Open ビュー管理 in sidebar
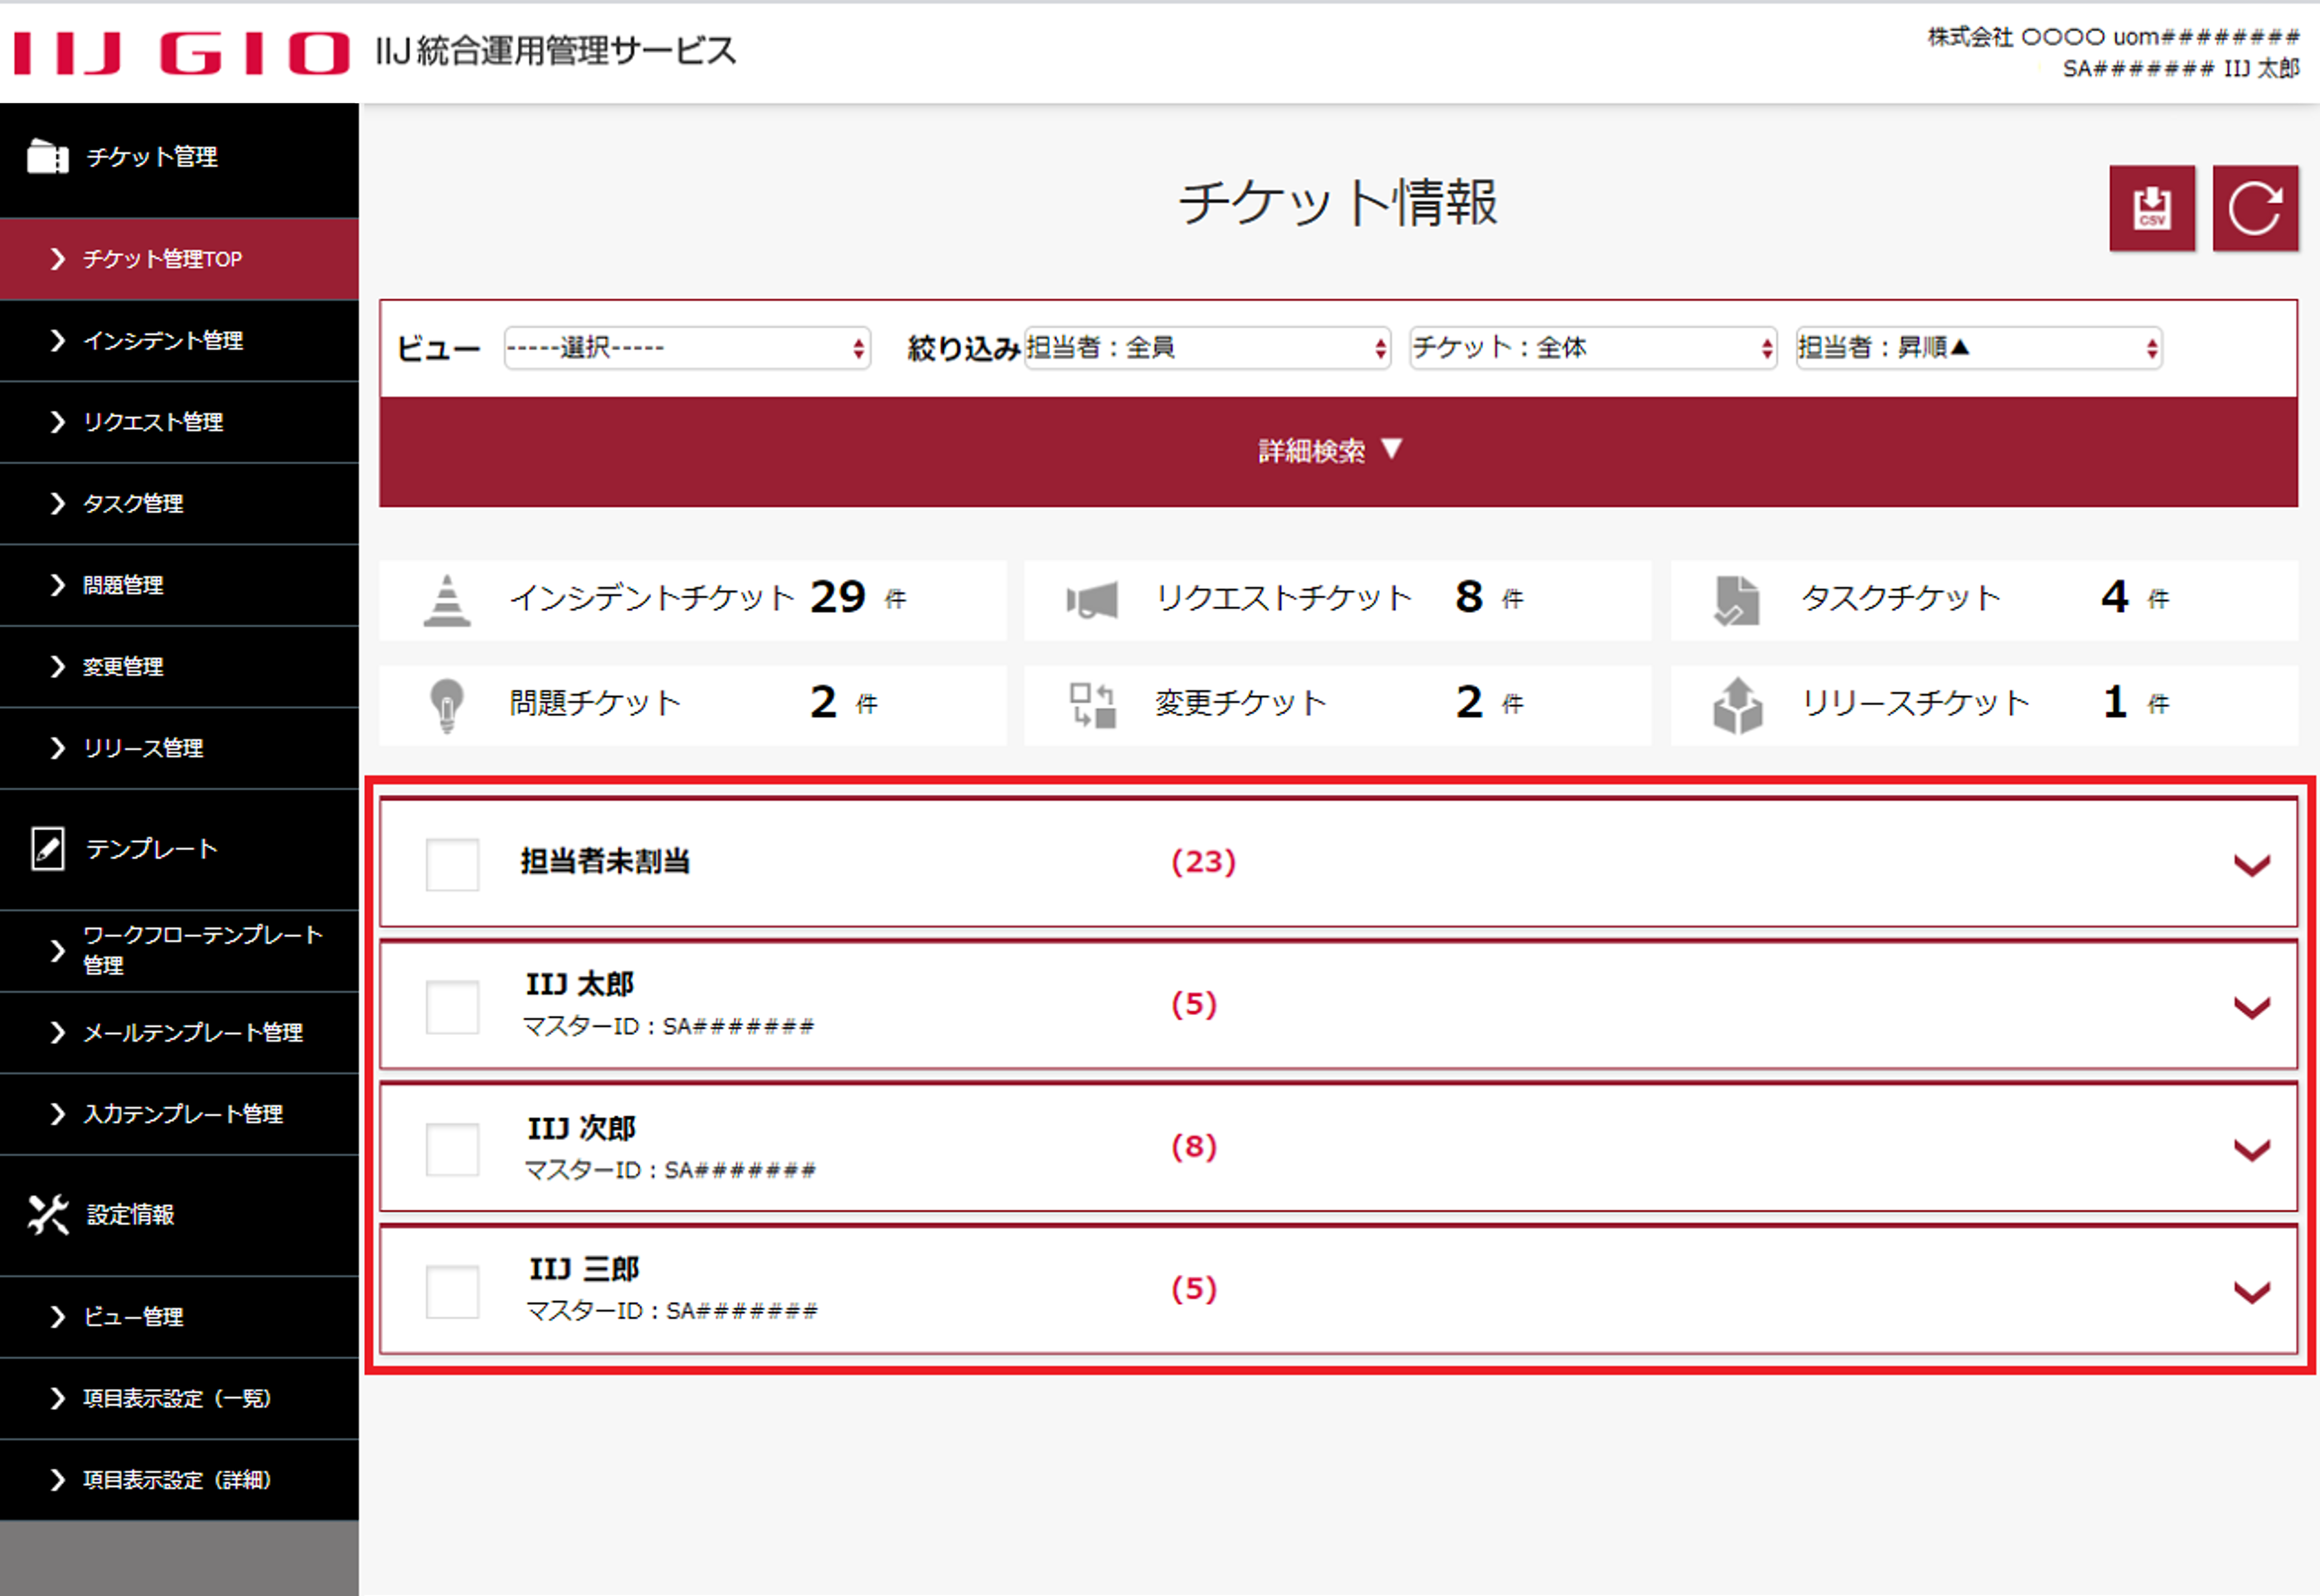This screenshot has width=2320, height=1596. (179, 1317)
